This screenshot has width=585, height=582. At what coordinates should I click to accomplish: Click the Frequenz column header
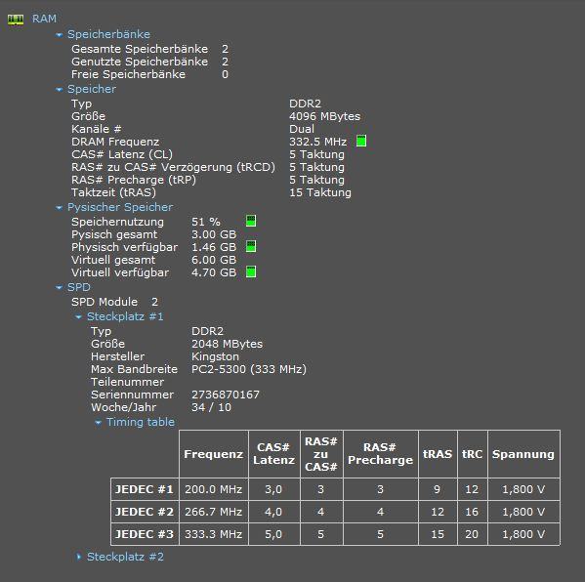214,454
